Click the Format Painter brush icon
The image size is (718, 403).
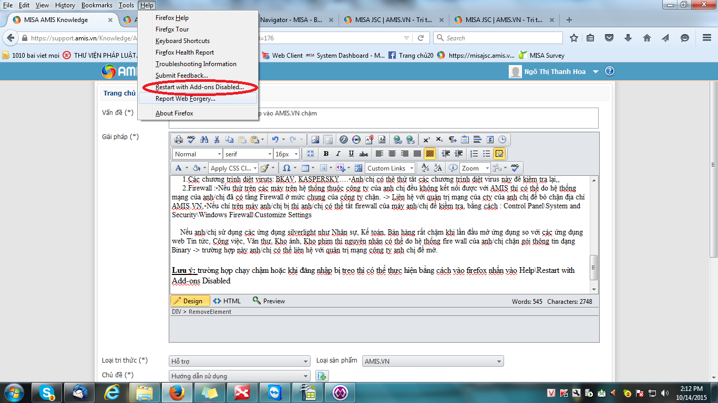[265, 168]
